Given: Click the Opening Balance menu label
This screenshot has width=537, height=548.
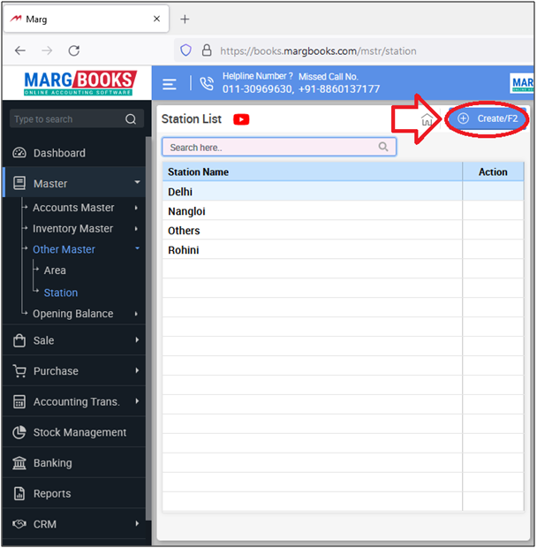Looking at the screenshot, I should point(73,314).
